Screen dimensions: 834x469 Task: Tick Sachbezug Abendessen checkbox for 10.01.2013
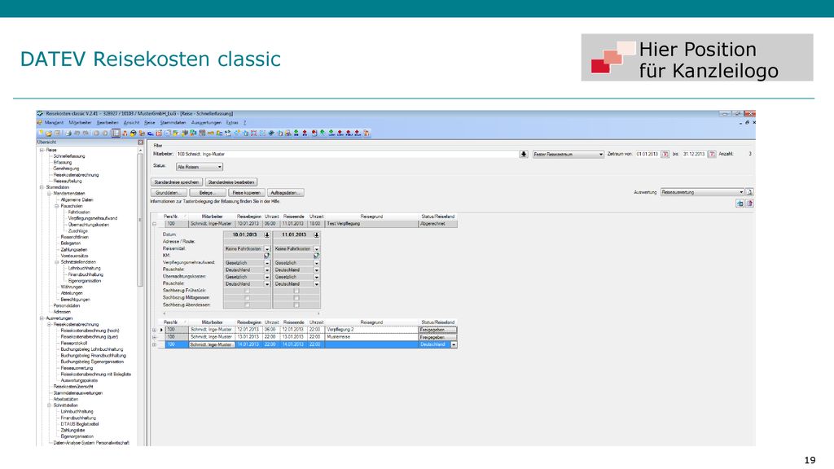(x=247, y=305)
